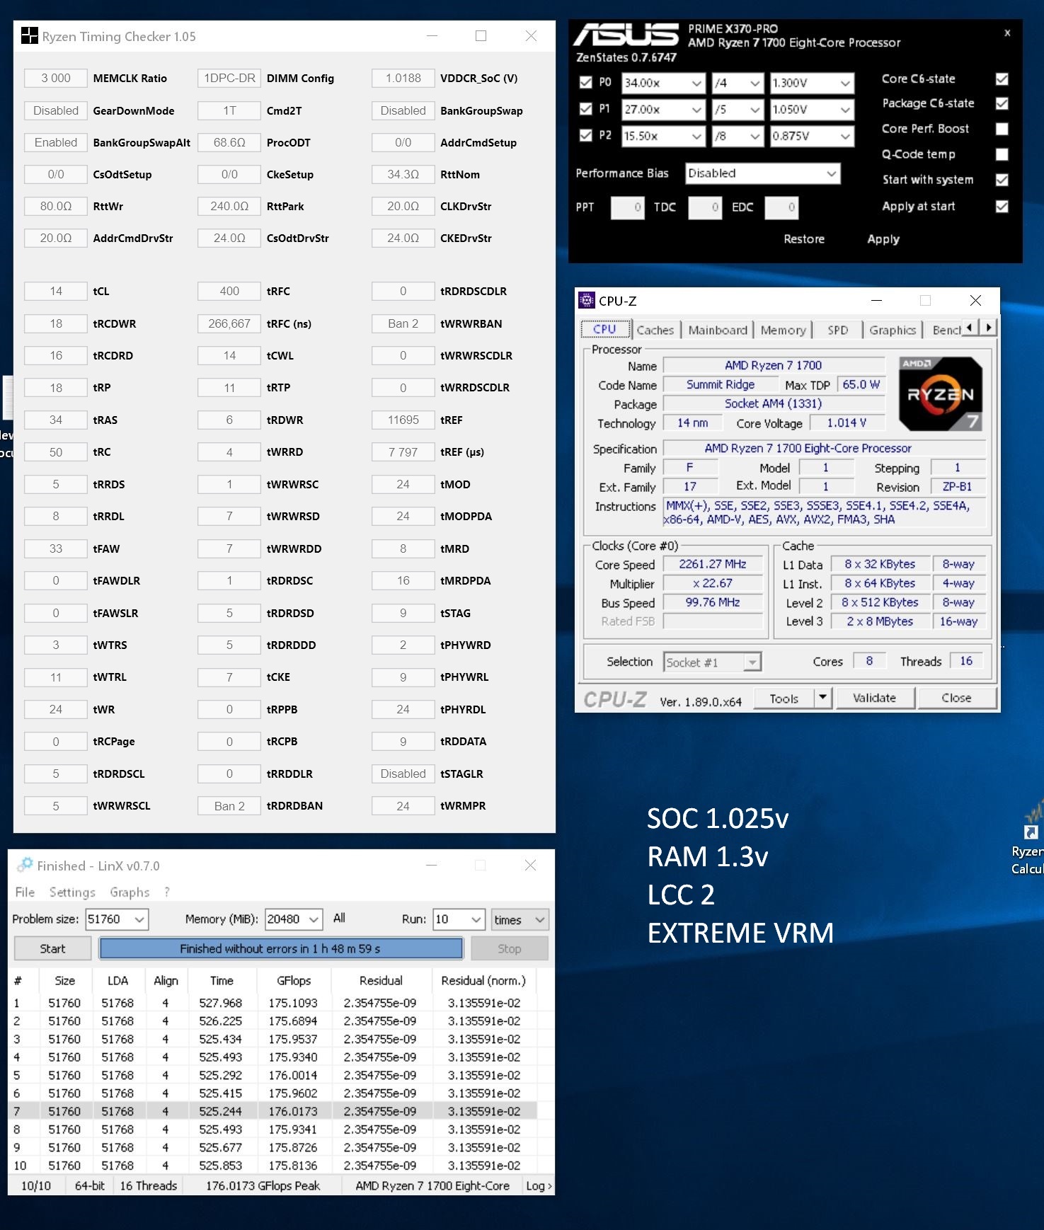
Task: Toggle the P0 state checkbox
Action: (585, 82)
